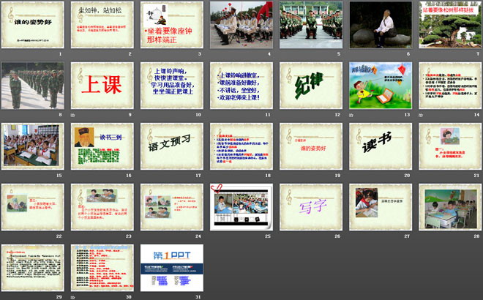Select slide 4 photo of seated sailors in white
Image resolution: width=483 pixels, height=300 pixels.
coord(241,25)
